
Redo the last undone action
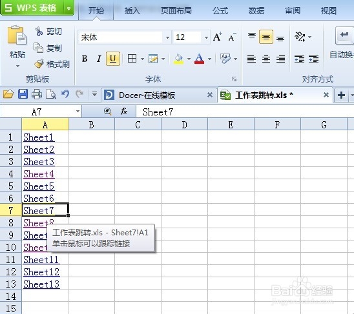pos(79,93)
